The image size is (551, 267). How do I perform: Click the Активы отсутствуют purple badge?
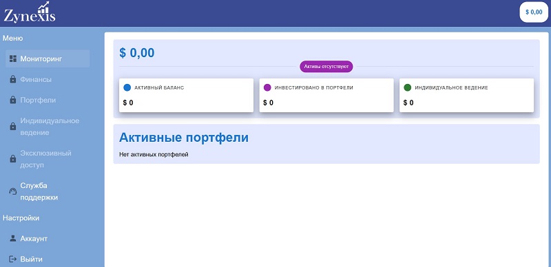point(326,66)
